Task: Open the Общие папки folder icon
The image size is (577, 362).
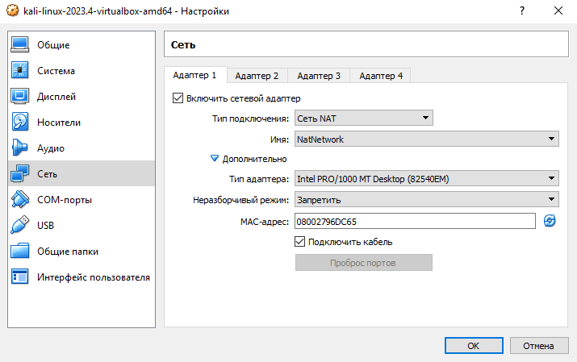Action: (x=20, y=252)
